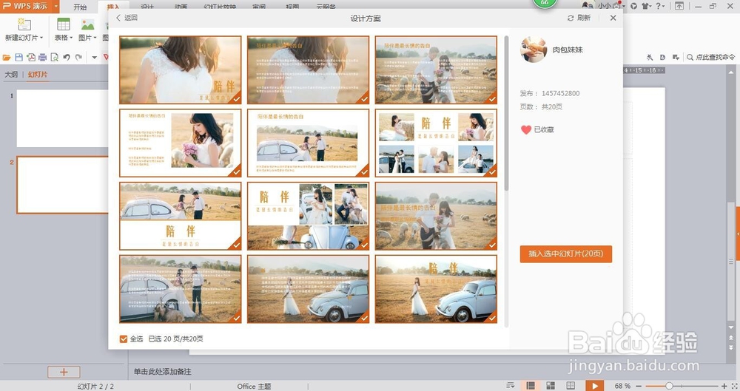Expand the 图片 dropdown arrow
Screen dimensions: 740x391
95,38
